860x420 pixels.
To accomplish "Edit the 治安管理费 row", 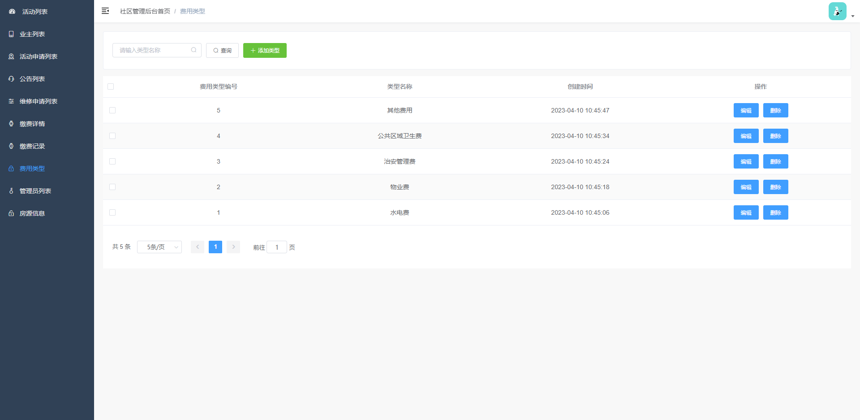I will [x=746, y=161].
